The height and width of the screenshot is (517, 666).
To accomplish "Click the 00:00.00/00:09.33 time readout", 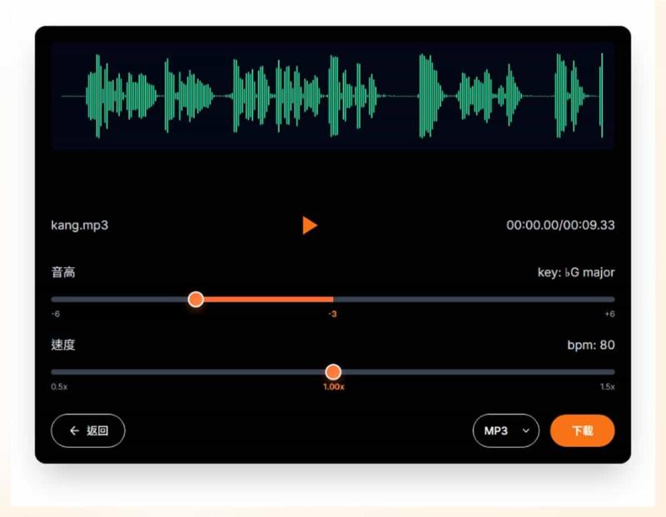I will pyautogui.click(x=560, y=225).
